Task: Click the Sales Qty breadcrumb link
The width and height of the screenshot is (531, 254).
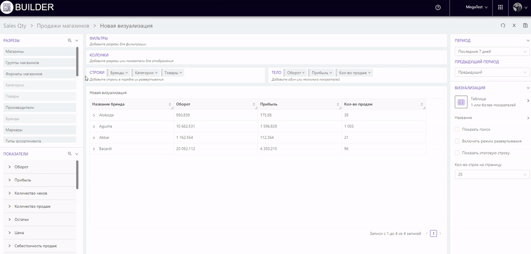Action: click(x=15, y=25)
